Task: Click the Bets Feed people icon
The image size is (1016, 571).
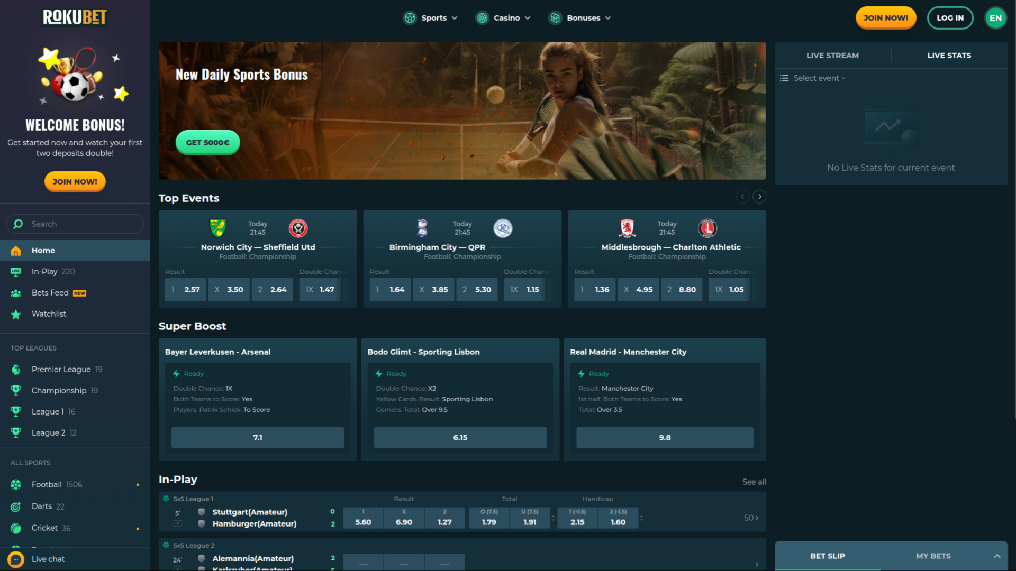Action: [x=16, y=293]
